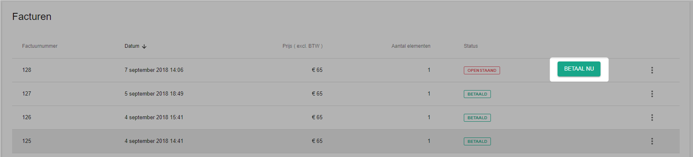Click the BETAALD badge on invoice 127
Viewport: 693px width, 157px height.
point(477,94)
